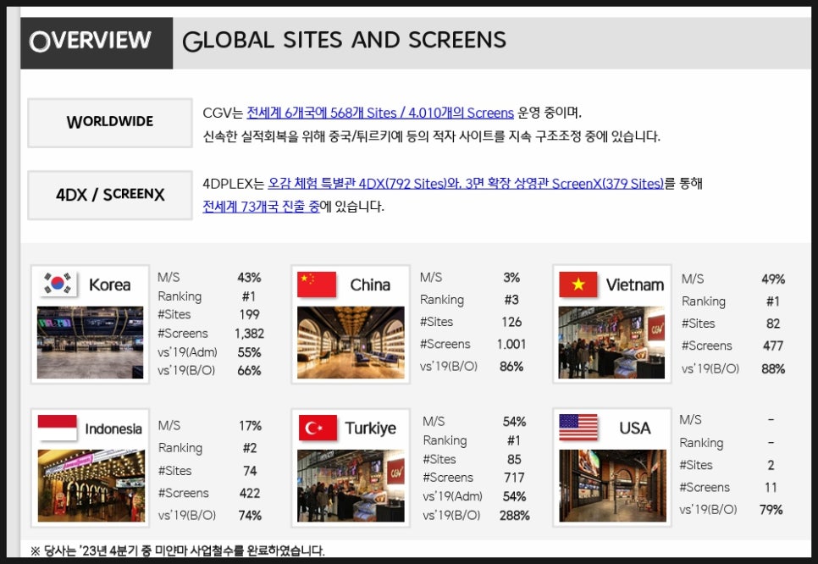Click the China flag icon
This screenshot has height=564, width=818.
(317, 285)
